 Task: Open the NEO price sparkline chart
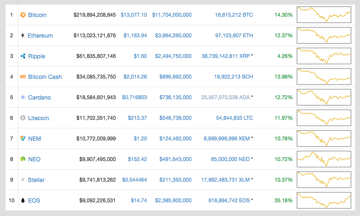324,159
